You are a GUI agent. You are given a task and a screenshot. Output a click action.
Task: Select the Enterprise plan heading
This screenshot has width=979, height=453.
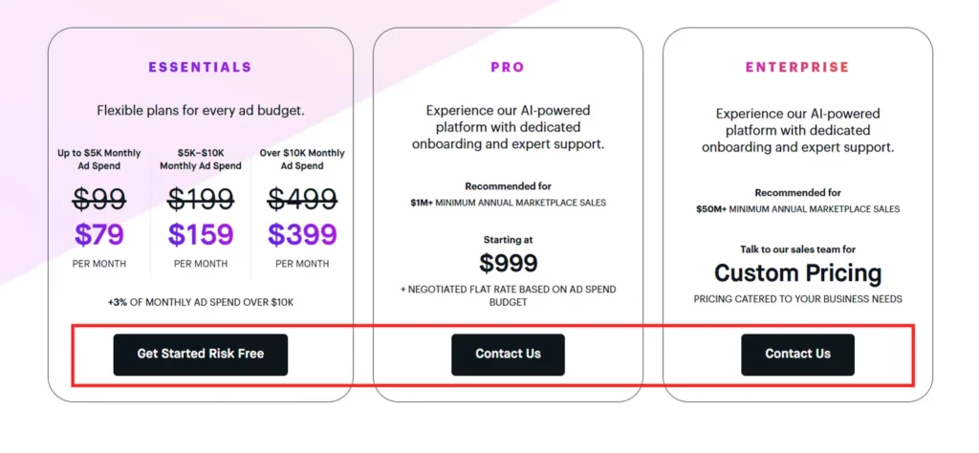pyautogui.click(x=797, y=68)
